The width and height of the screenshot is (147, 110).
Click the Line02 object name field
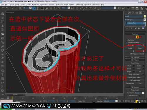pyautogui.click(x=134, y=16)
